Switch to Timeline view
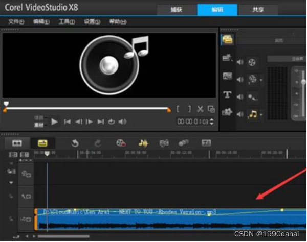The height and width of the screenshot is (242, 307). coord(42,143)
